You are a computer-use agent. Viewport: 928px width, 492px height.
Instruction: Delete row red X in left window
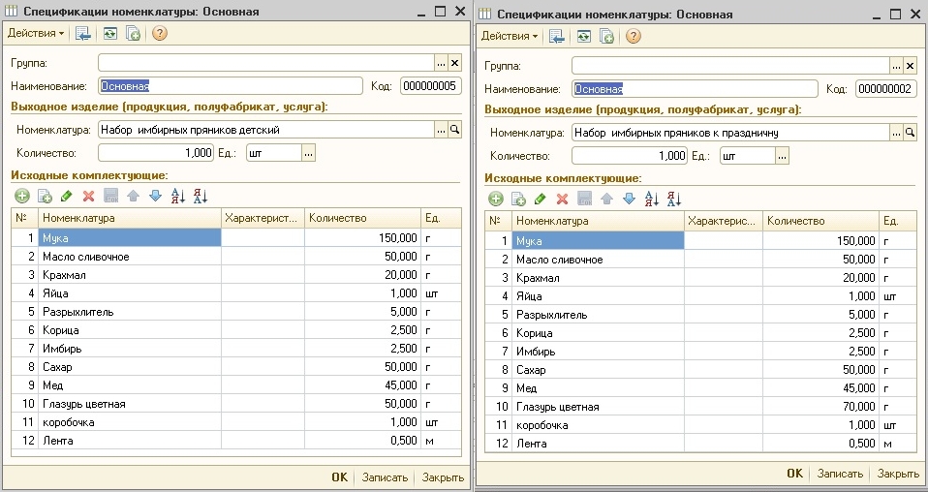[x=89, y=196]
